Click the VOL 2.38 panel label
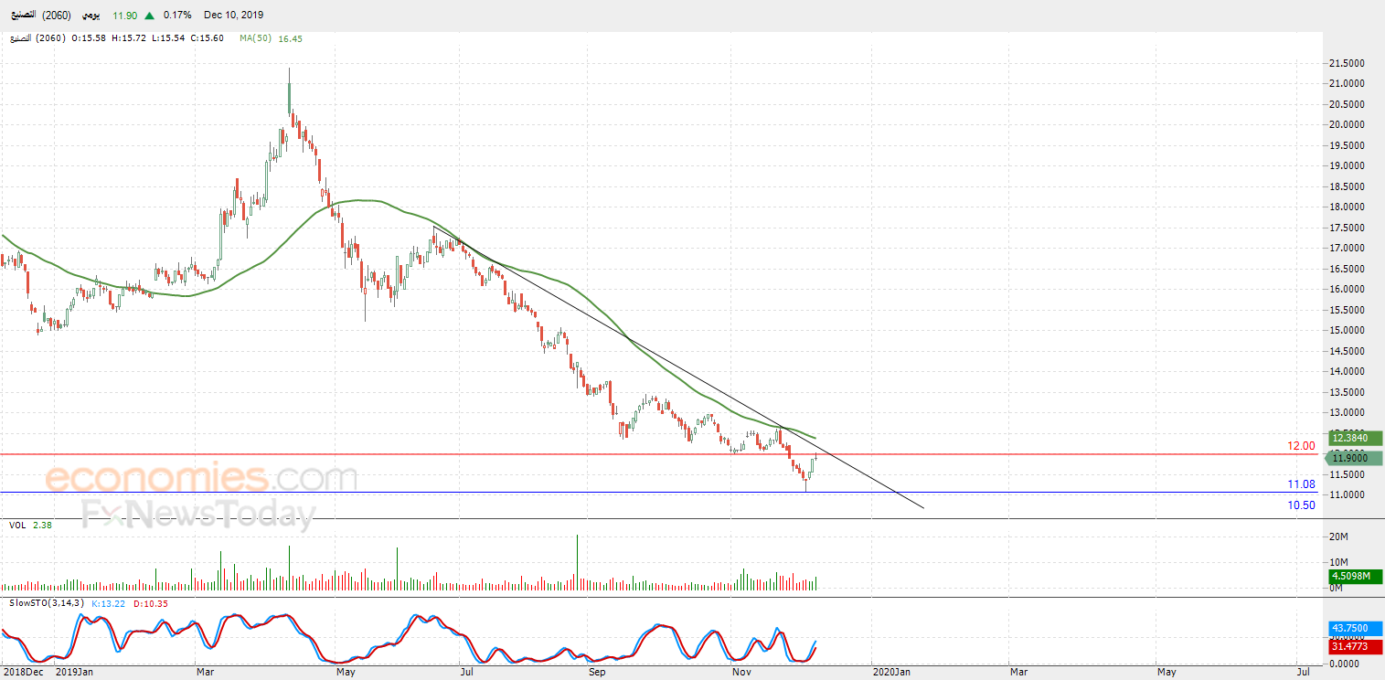The image size is (1385, 680). click(30, 525)
